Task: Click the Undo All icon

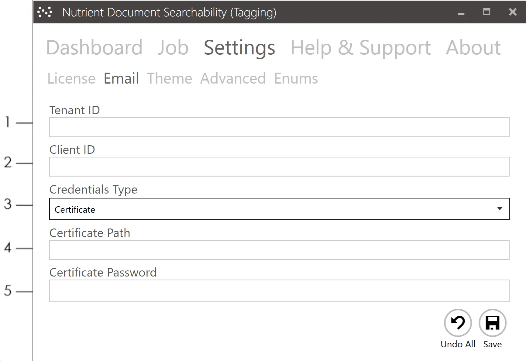Action: 458,323
